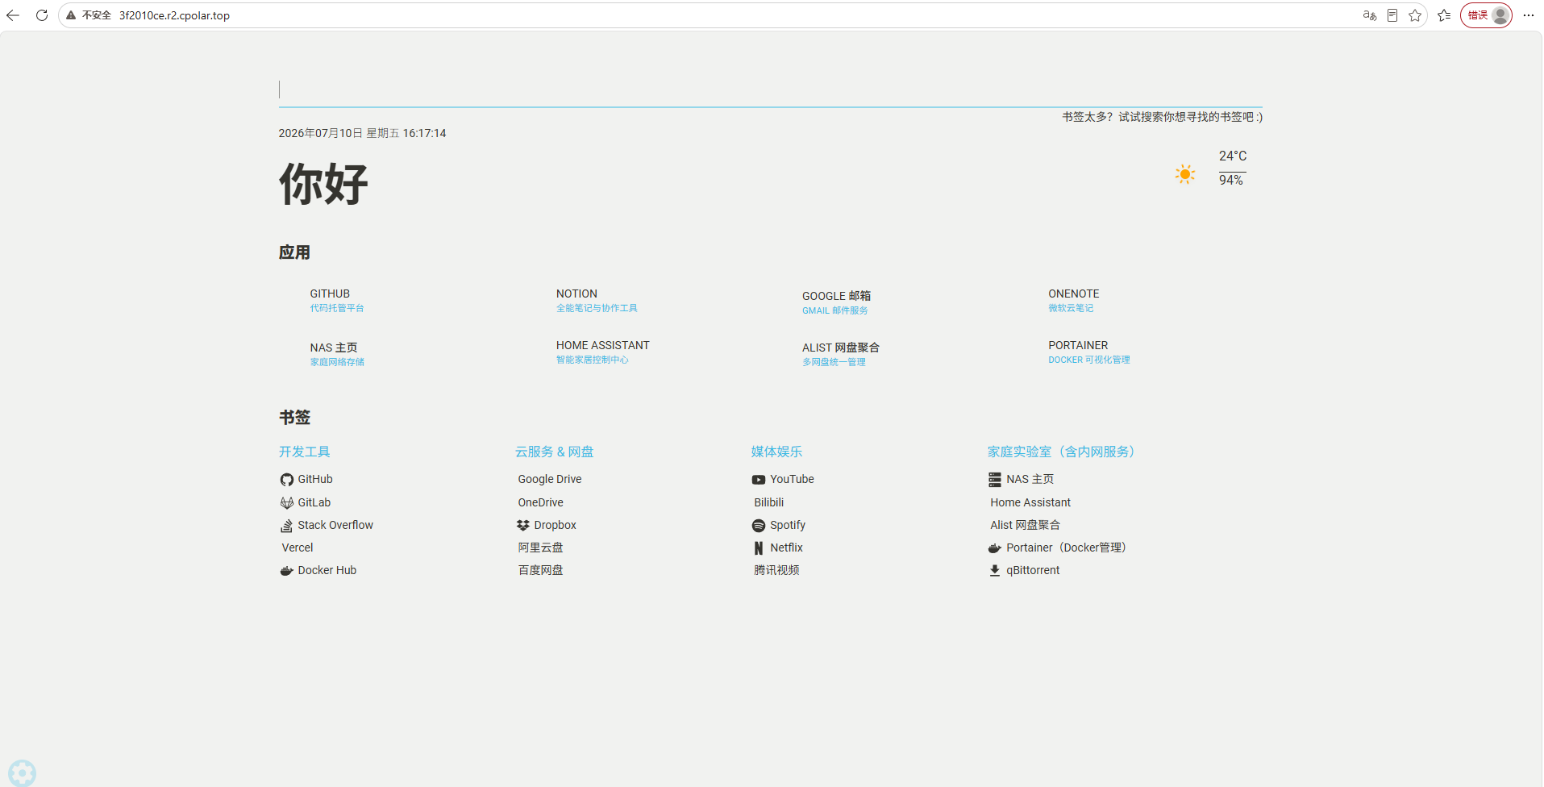Refresh the page with browser reload button
Screen dimensions: 1544x787
tap(42, 15)
